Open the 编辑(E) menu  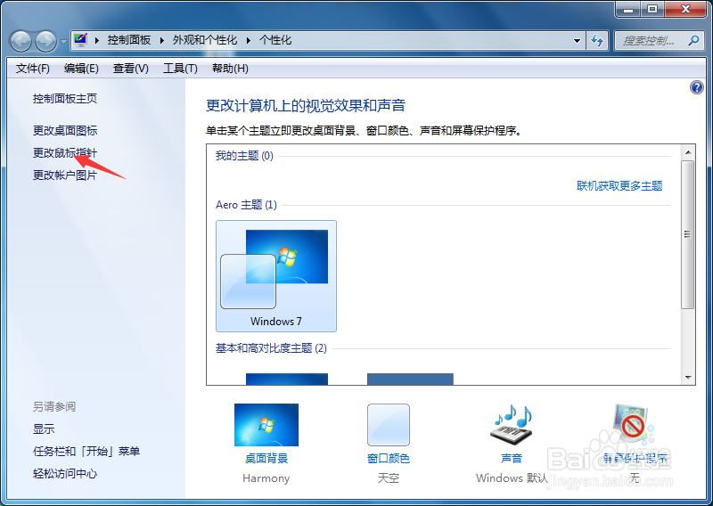click(x=81, y=69)
